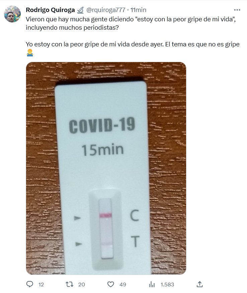The image size is (247, 293).
Task: Open the three-dot more options menu
Action: point(237,10)
